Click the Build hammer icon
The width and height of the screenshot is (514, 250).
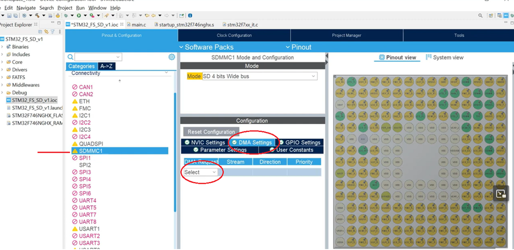coord(37,15)
